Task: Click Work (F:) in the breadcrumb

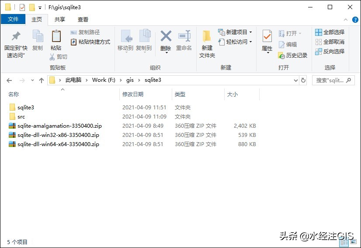Action: (104, 80)
